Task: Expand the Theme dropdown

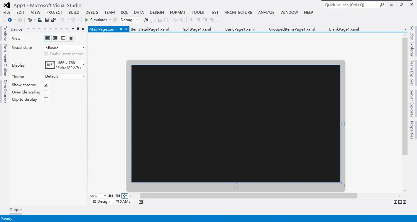Action: (x=65, y=76)
